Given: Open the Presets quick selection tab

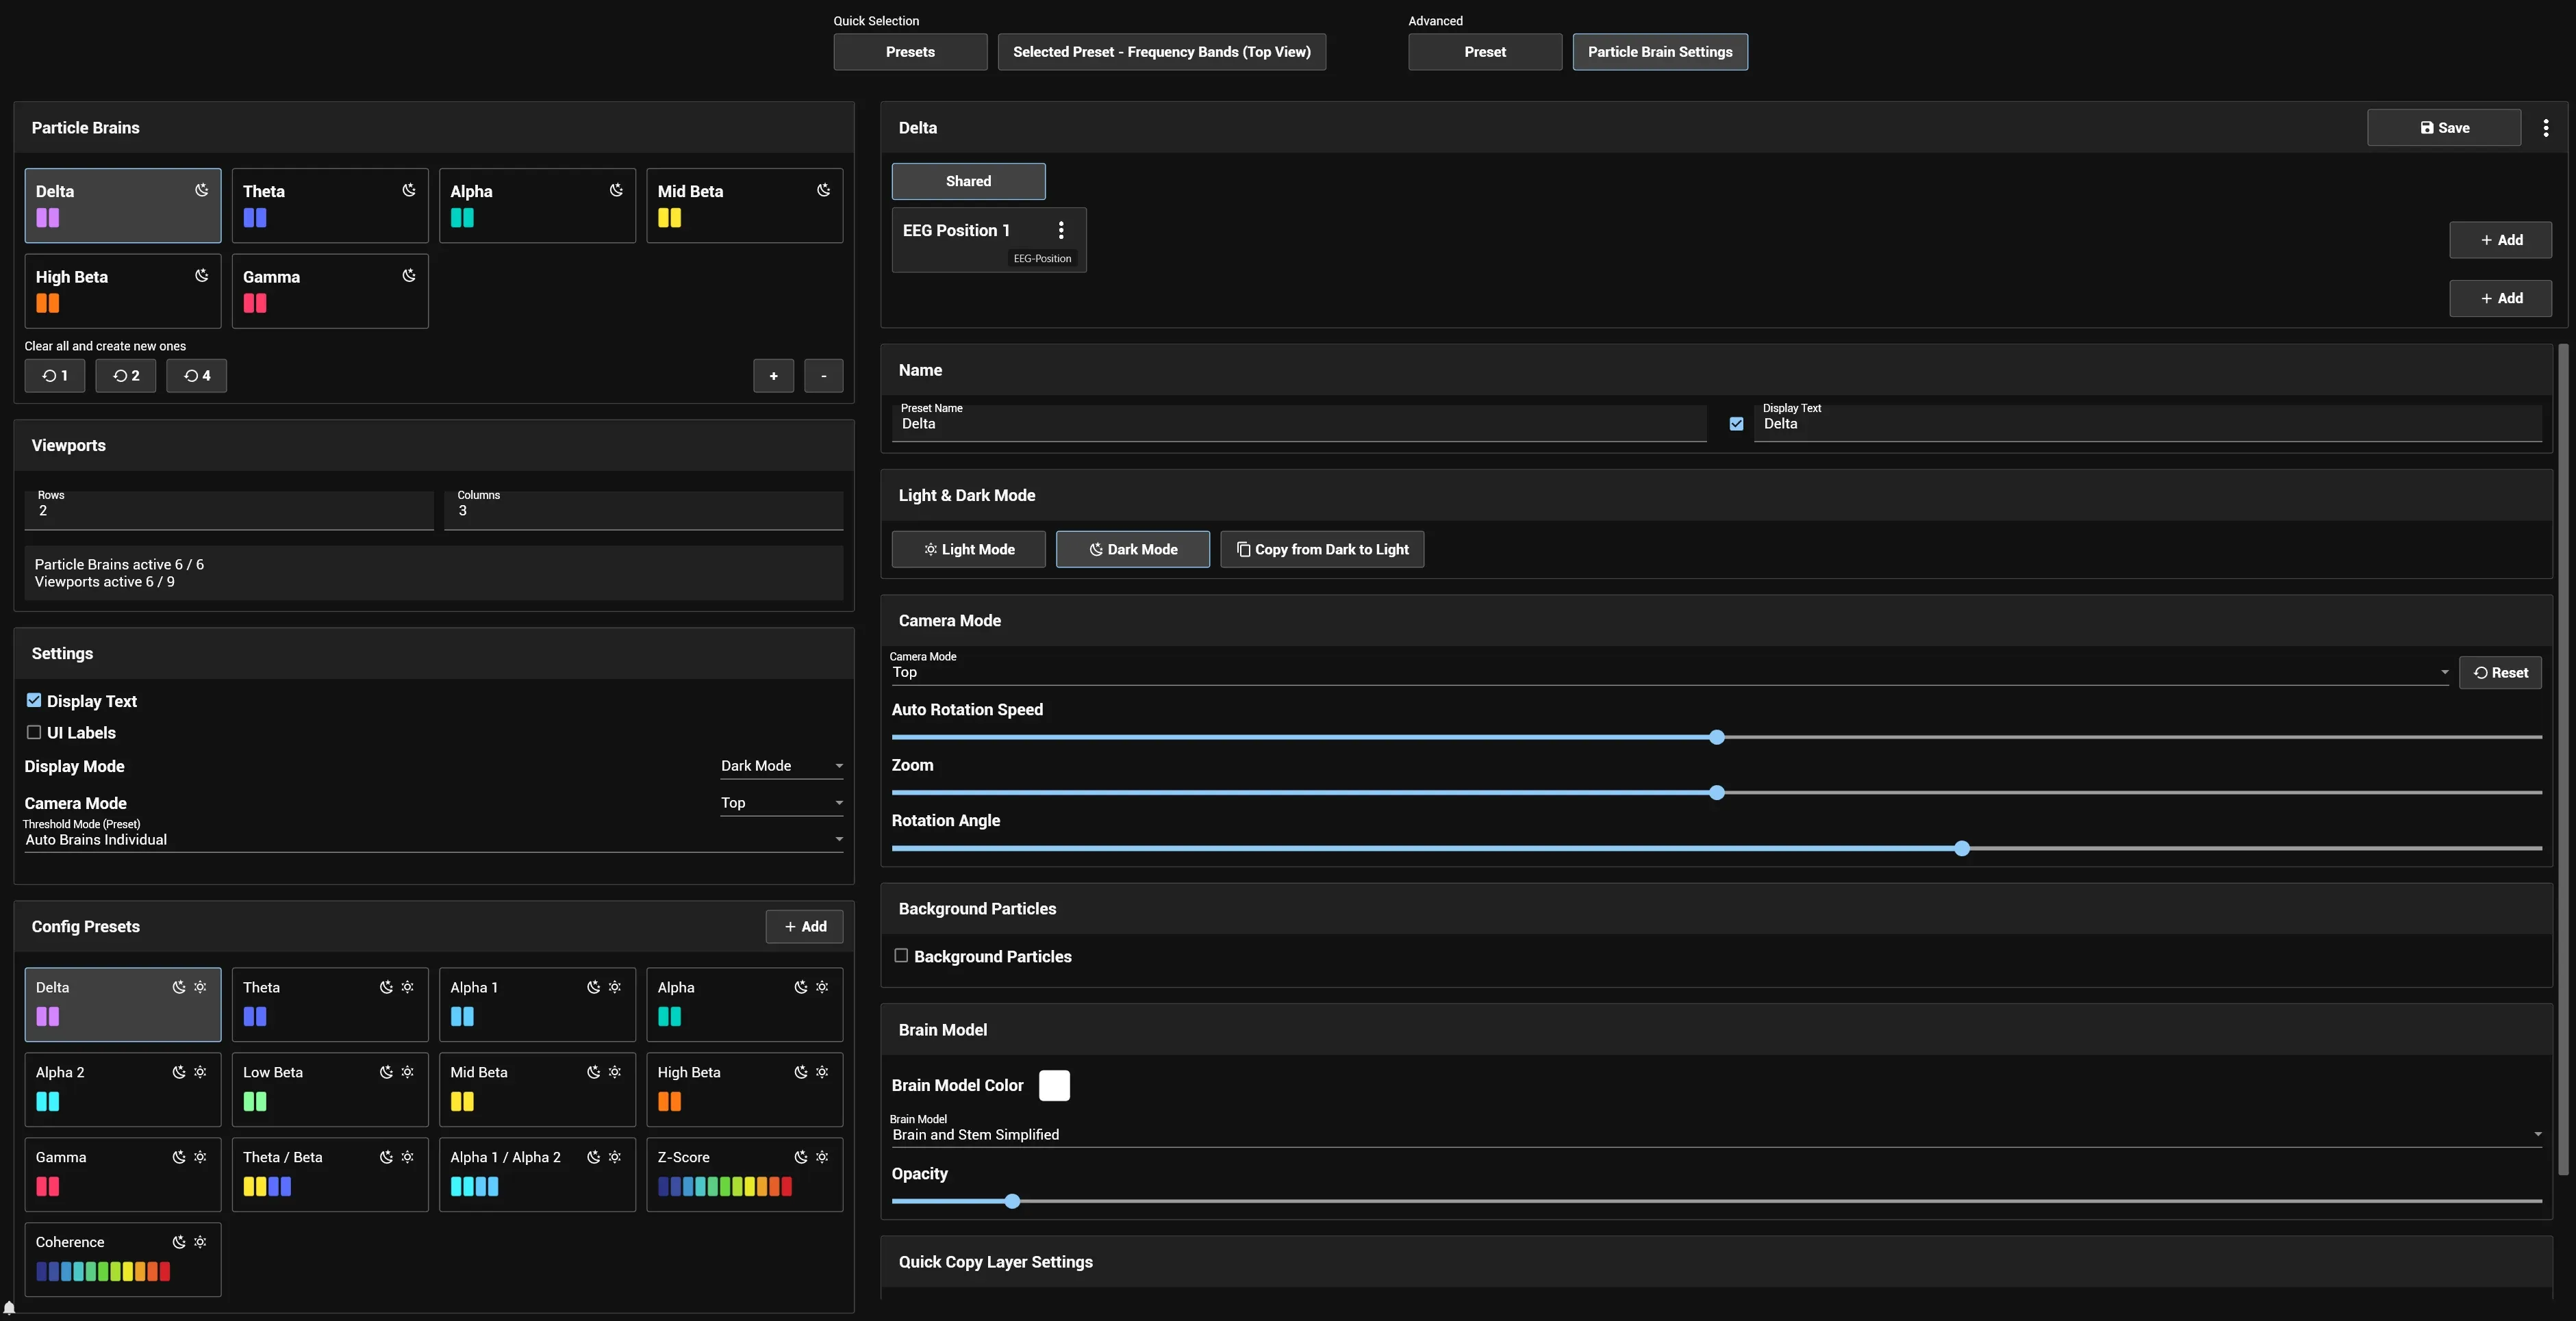Looking at the screenshot, I should click(910, 52).
